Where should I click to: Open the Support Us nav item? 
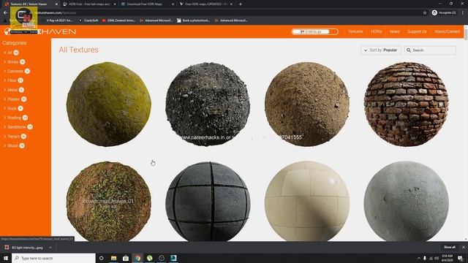tap(417, 31)
